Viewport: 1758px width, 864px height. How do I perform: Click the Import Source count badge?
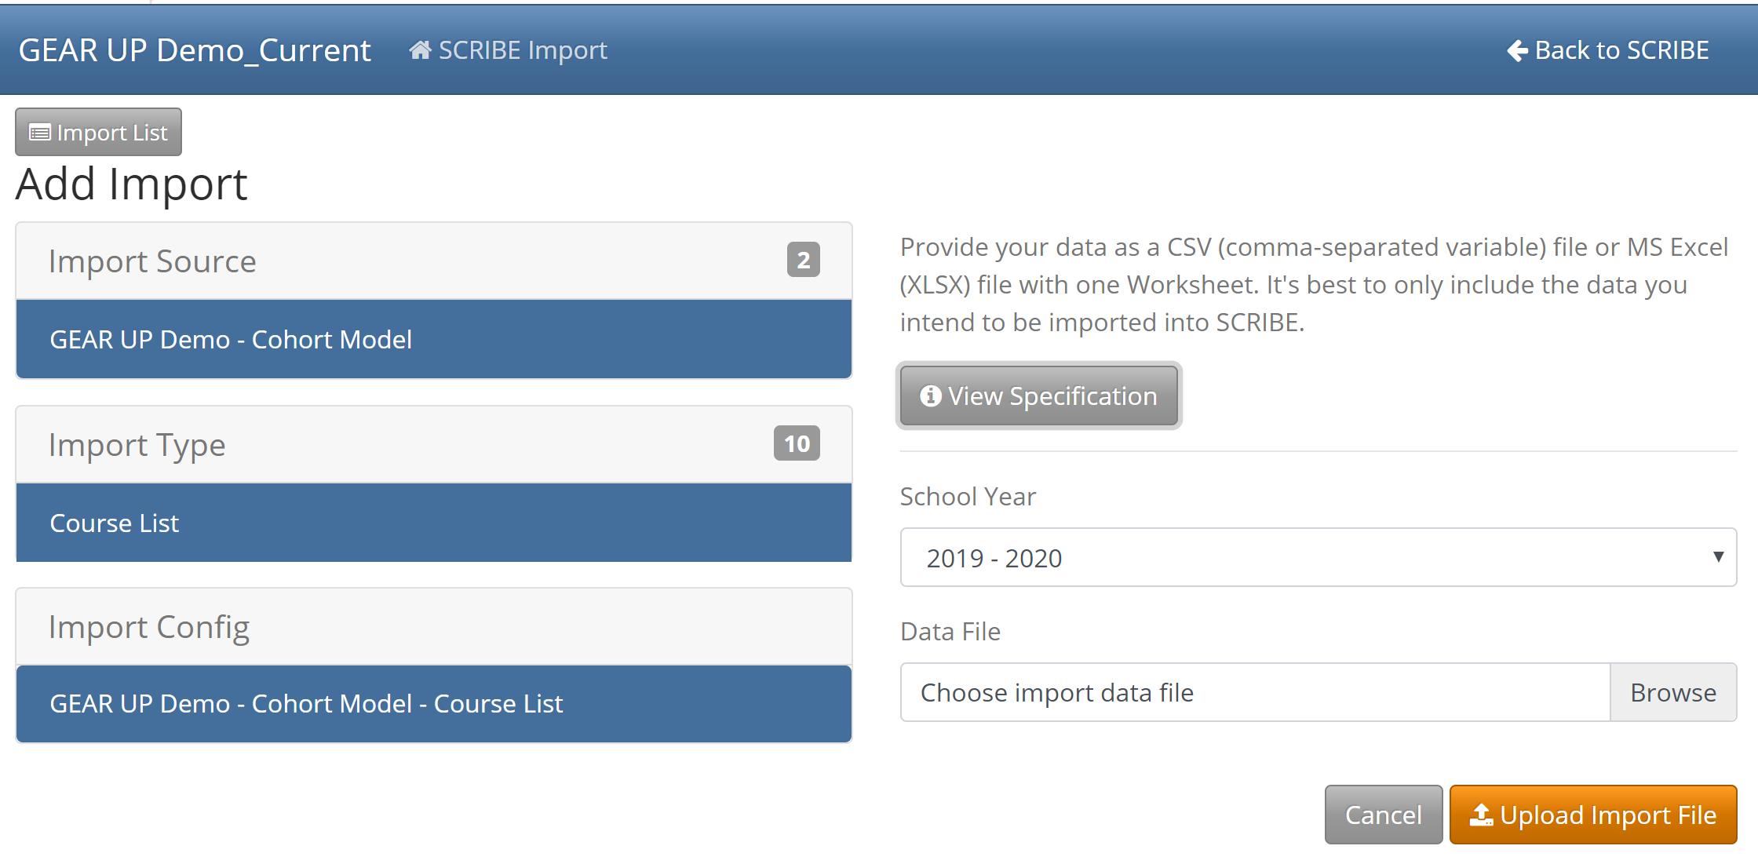coord(803,260)
